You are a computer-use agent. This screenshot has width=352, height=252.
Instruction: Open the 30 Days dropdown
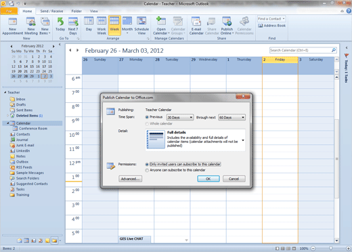(x=180, y=117)
